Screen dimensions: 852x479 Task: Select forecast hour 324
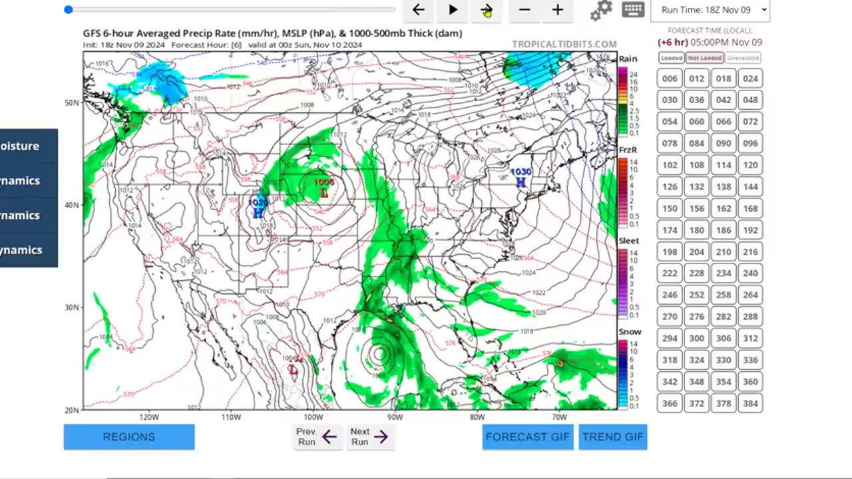[697, 360]
